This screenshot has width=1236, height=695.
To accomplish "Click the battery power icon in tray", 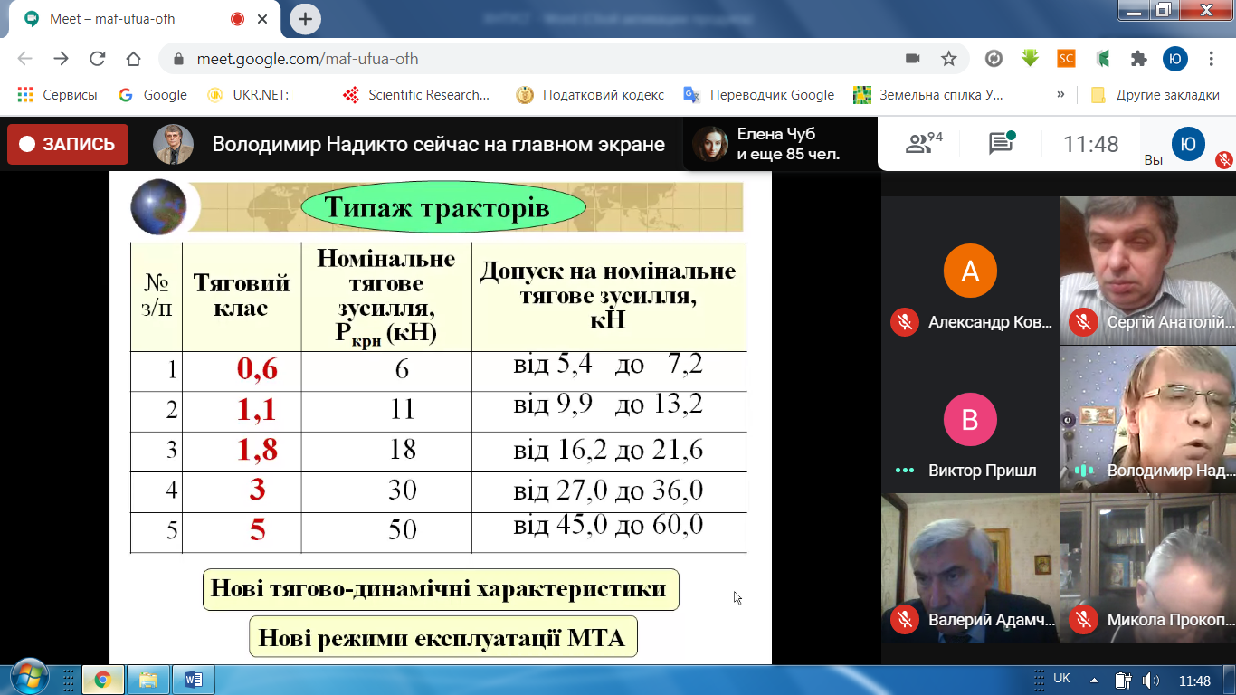I will [1123, 681].
